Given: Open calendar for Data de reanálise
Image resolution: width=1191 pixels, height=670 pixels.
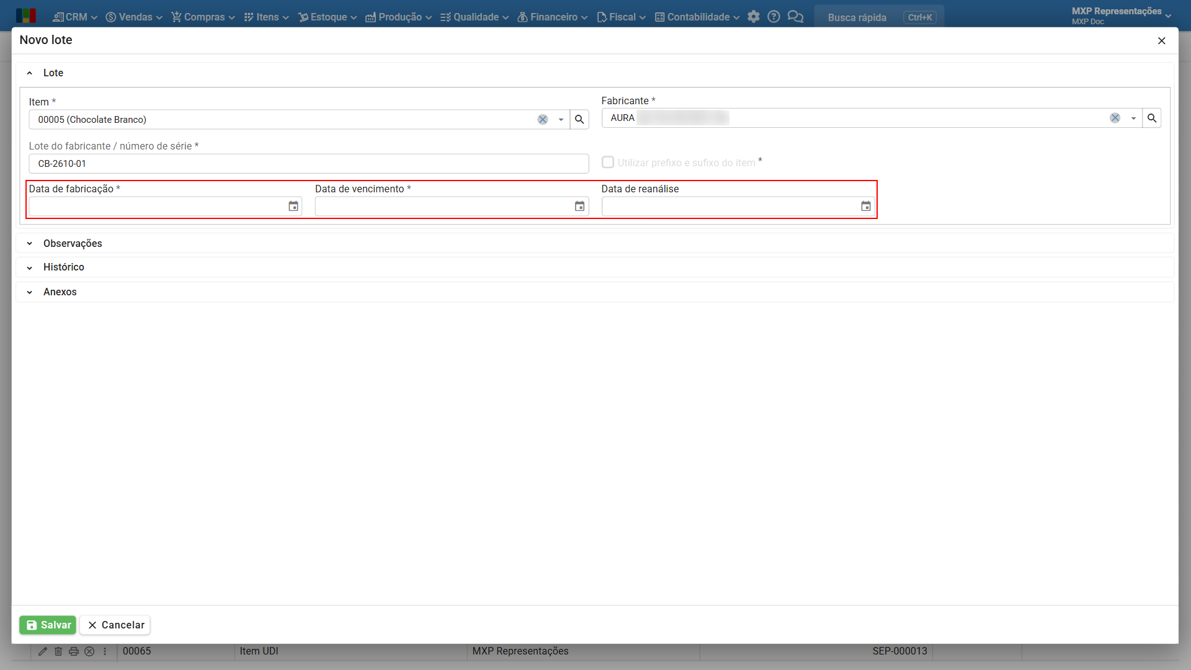Looking at the screenshot, I should (866, 207).
